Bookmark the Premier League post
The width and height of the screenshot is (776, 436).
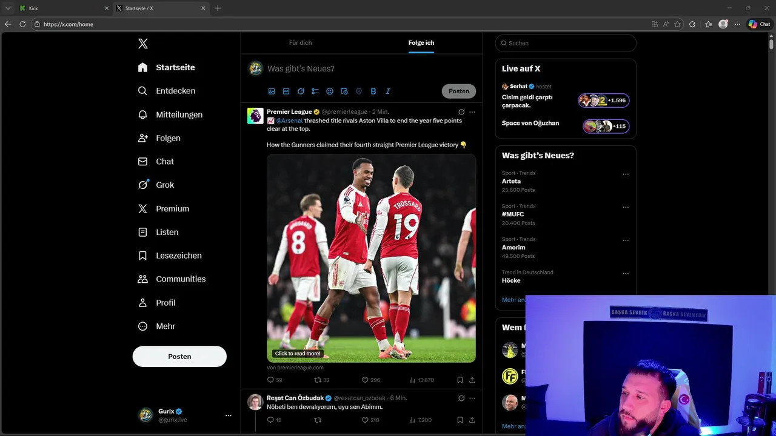click(x=460, y=380)
